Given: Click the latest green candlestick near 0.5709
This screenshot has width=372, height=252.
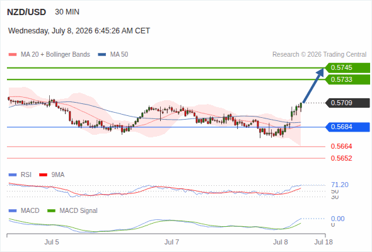Looking at the screenshot, I should 301,106.
